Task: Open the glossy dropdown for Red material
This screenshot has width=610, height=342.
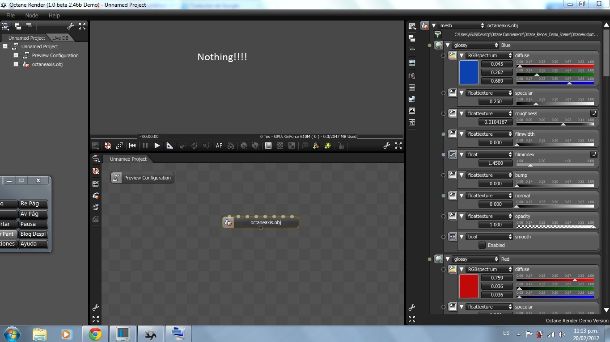Action: [x=475, y=259]
